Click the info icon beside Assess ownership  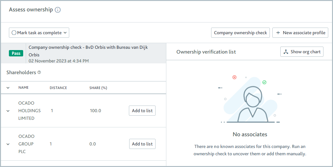(58, 10)
